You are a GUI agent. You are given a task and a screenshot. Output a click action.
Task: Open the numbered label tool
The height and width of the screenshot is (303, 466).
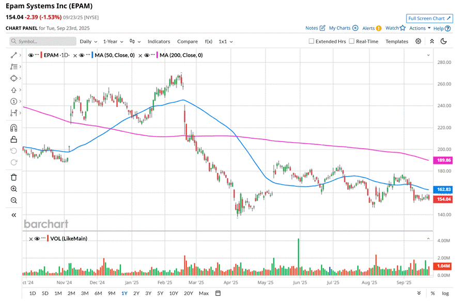tap(13, 102)
